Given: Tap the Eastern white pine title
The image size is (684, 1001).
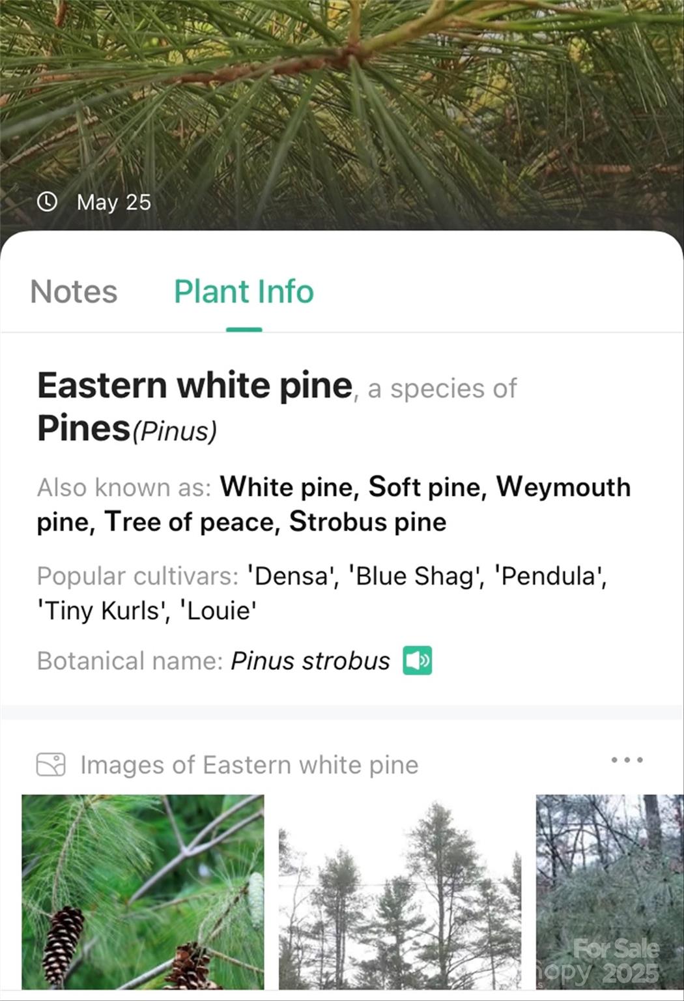Looking at the screenshot, I should pos(194,385).
